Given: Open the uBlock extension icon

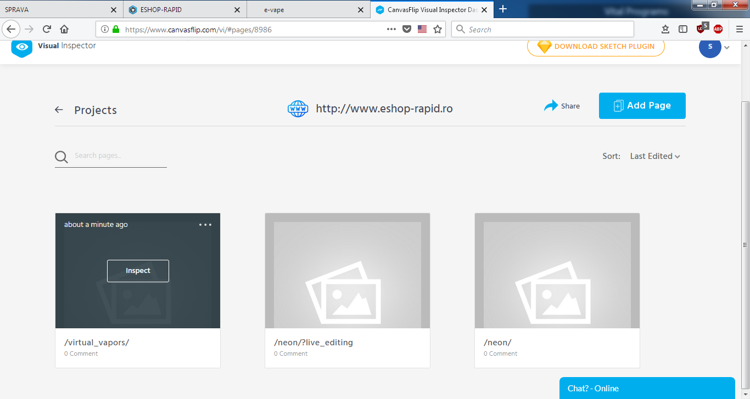Looking at the screenshot, I should [x=701, y=28].
